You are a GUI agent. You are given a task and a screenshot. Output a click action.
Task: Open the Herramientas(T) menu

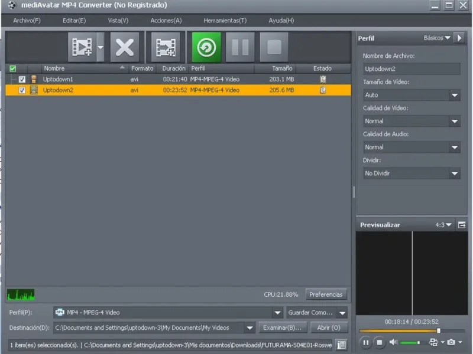pos(225,21)
